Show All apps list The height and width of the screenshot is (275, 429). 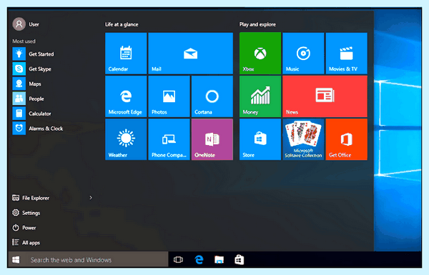[26, 242]
